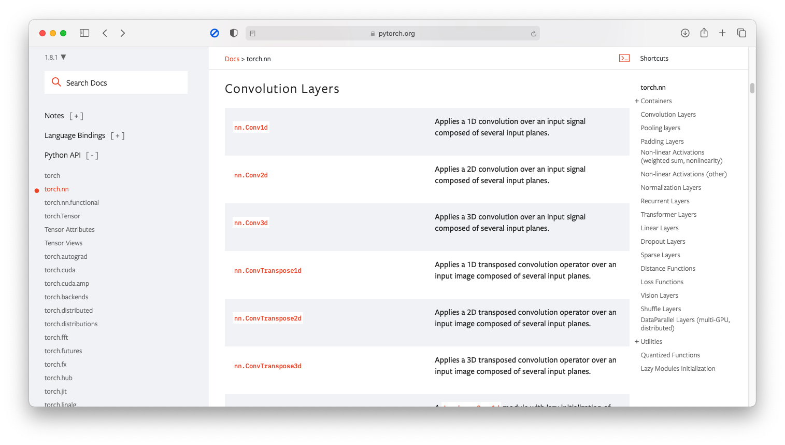Jump to Non-linear Activations (other)
The height and width of the screenshot is (445, 785).
683,174
